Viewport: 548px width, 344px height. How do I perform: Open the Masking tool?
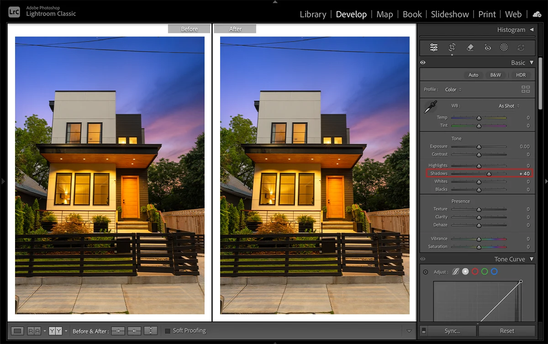click(x=504, y=48)
